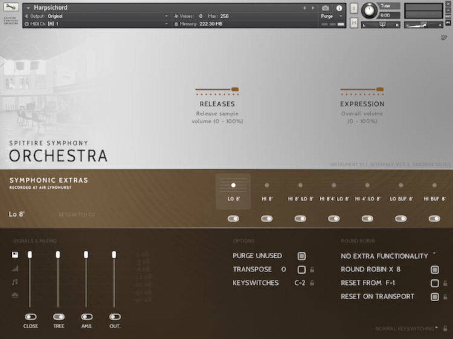Toggle the CLOSE microphone switch
The width and height of the screenshot is (453, 339).
(x=31, y=317)
